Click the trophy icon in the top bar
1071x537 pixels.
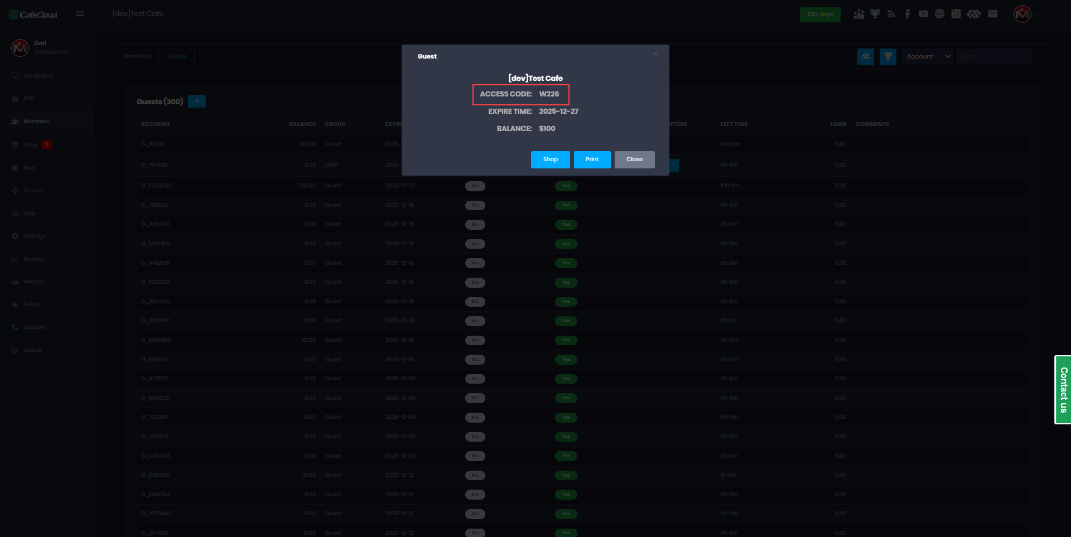coord(875,14)
